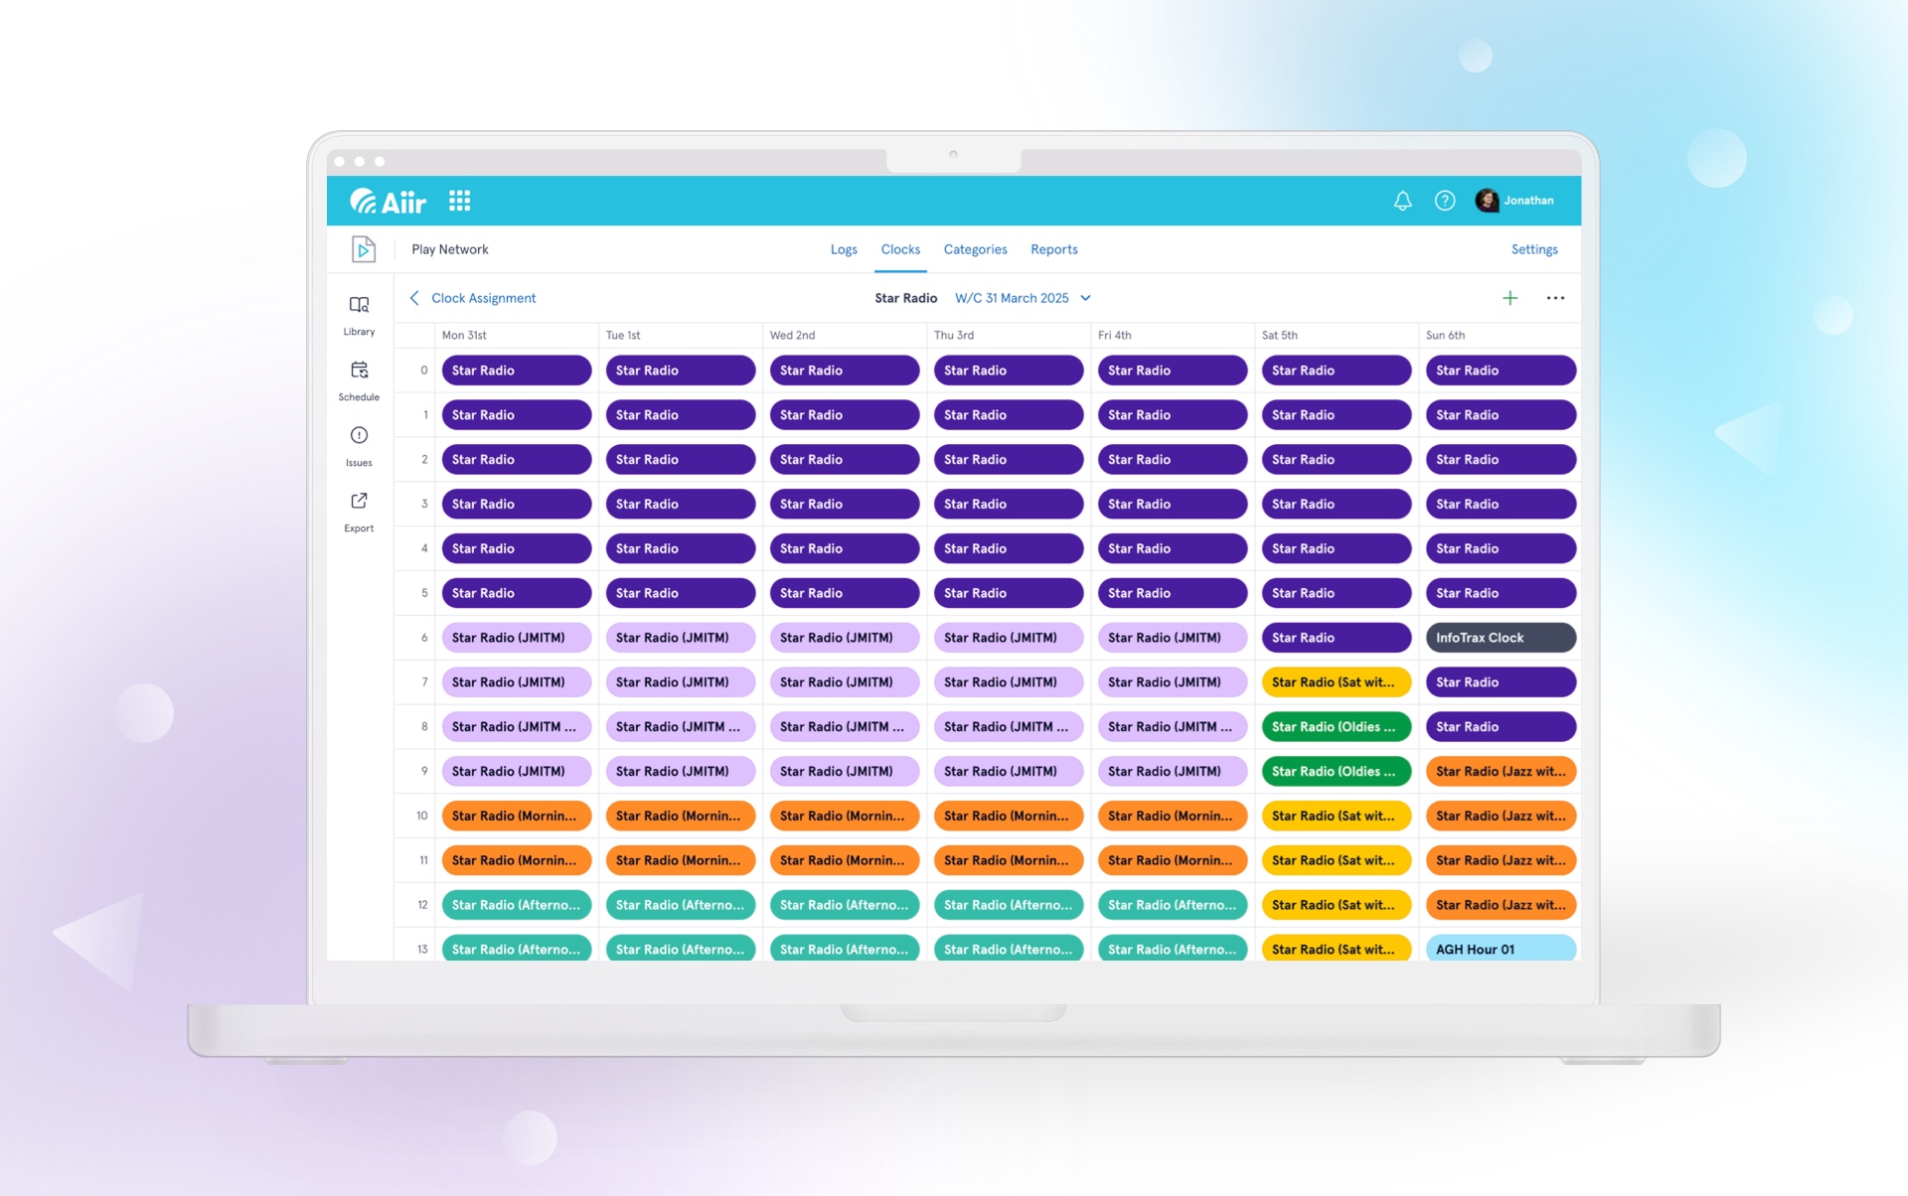Open the Issues sidebar item

tap(359, 446)
